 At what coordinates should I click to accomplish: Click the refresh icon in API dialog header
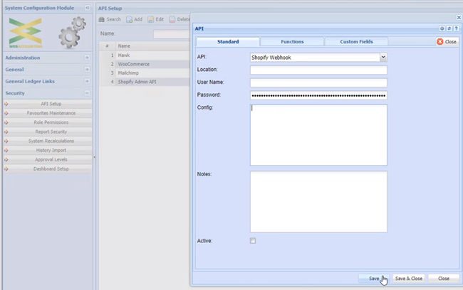pos(450,29)
